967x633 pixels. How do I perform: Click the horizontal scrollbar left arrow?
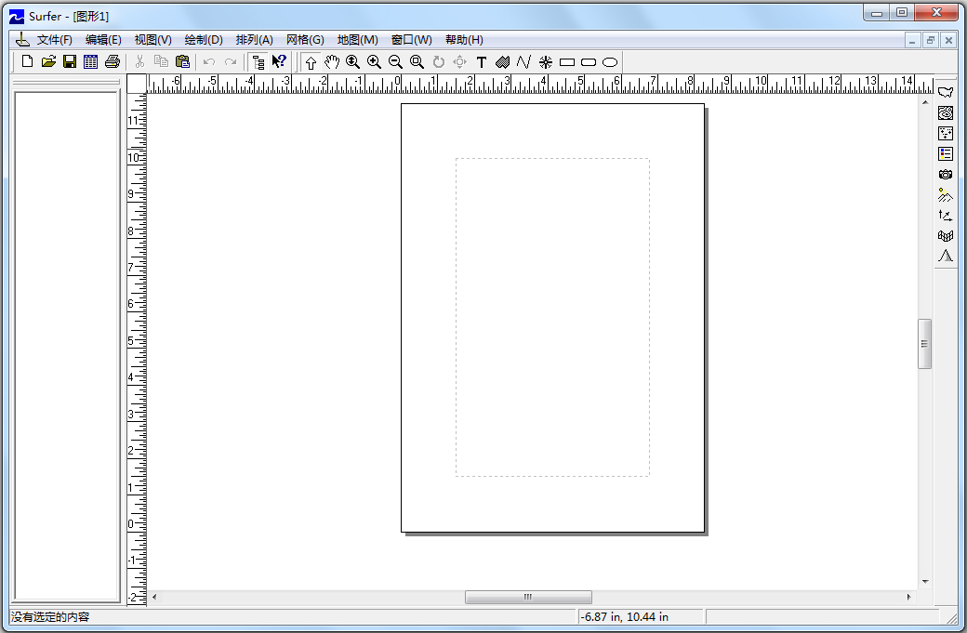(x=154, y=597)
